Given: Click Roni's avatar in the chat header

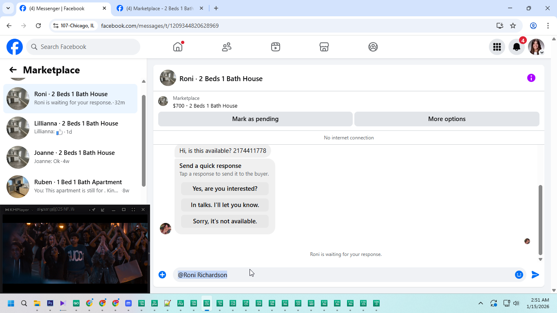Looking at the screenshot, I should 168,78.
